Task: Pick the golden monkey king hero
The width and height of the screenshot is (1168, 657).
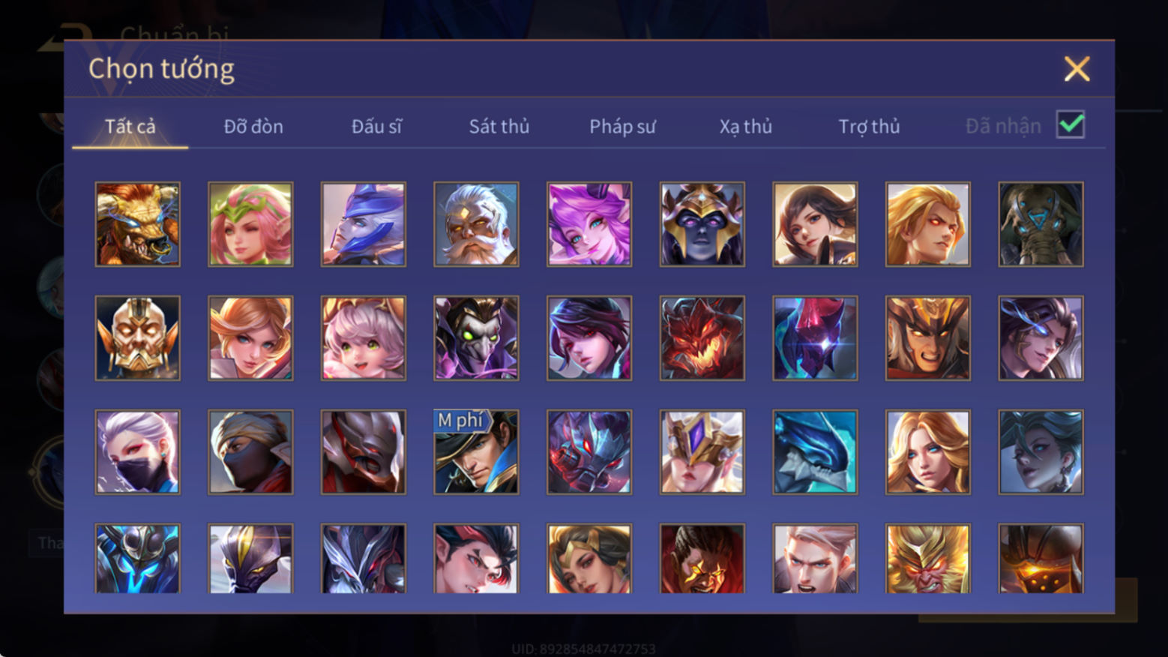Action: pos(928,559)
